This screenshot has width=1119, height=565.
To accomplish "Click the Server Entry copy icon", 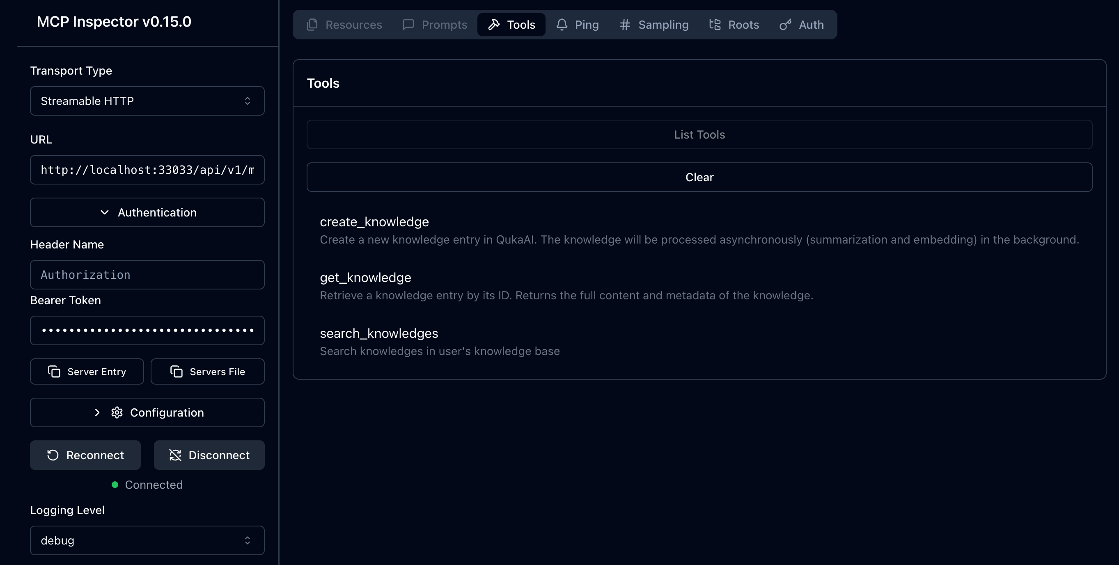I will (54, 371).
